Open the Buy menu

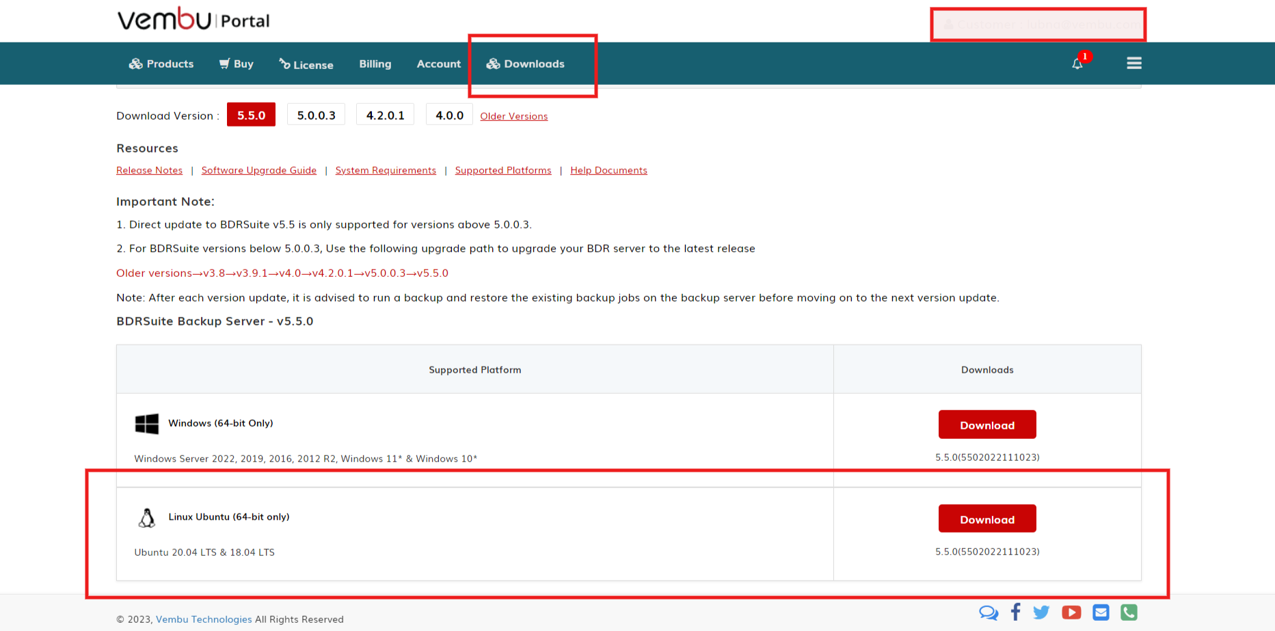(x=236, y=64)
